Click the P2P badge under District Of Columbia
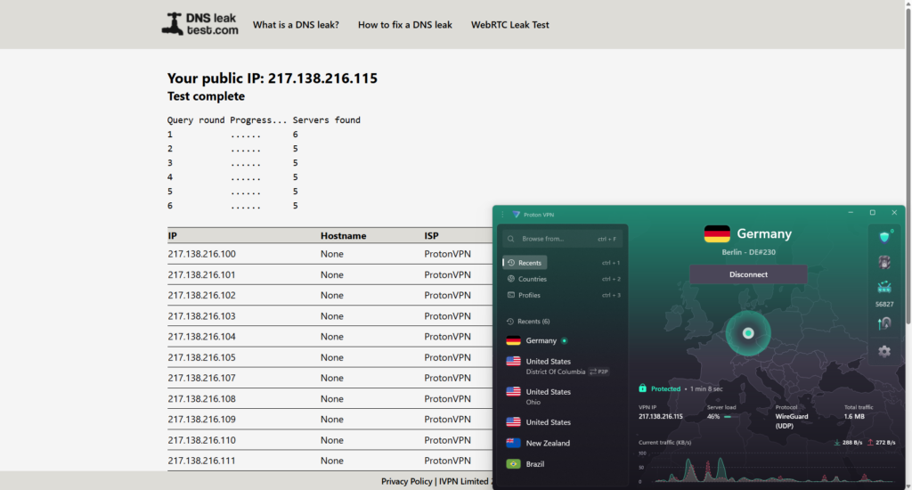 tap(599, 372)
